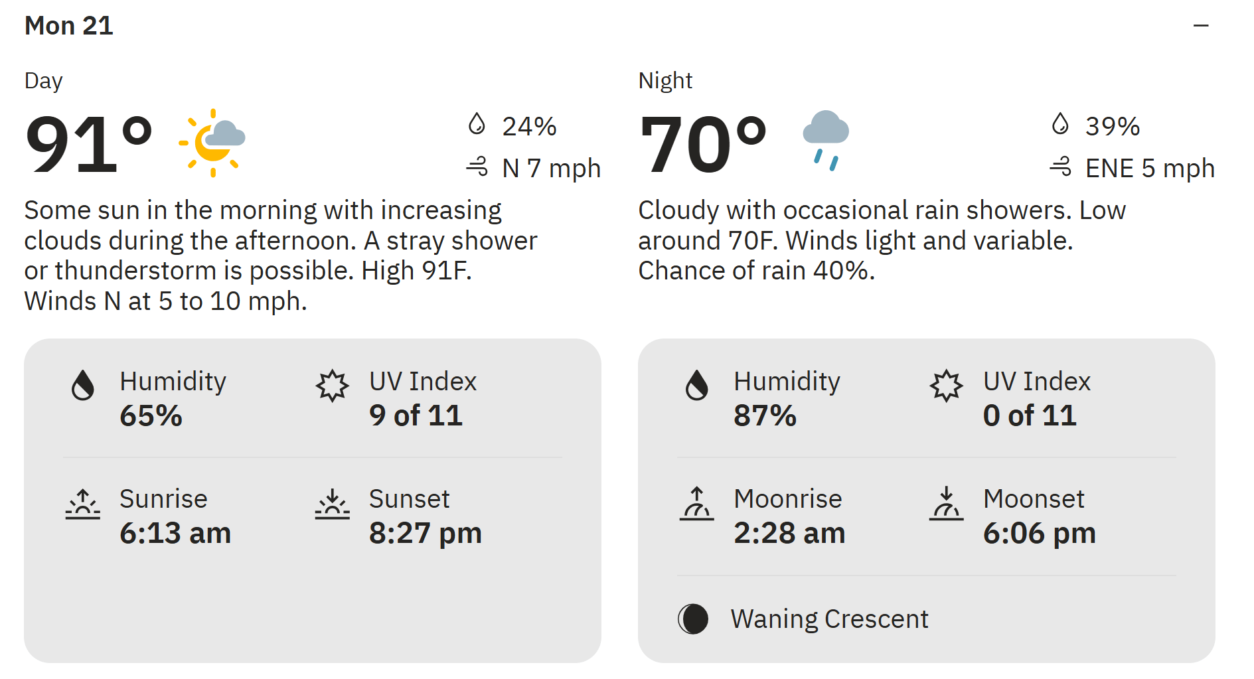
Task: Click the Sunset icon
Action: tap(332, 504)
